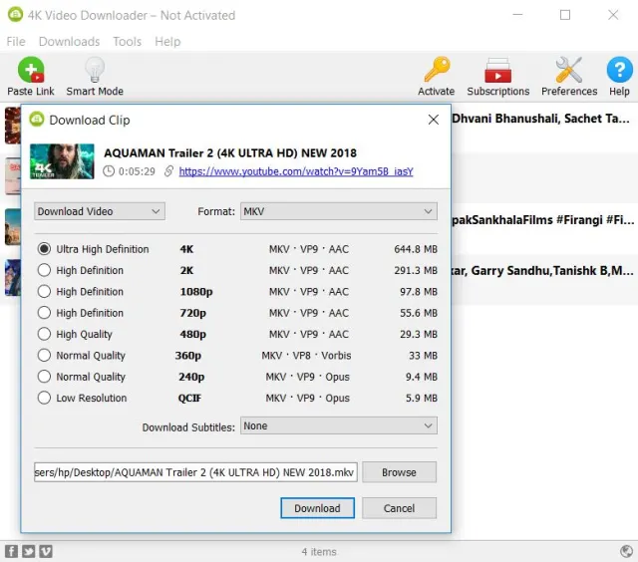
Task: Open Preferences wrench icon
Action: (x=569, y=71)
